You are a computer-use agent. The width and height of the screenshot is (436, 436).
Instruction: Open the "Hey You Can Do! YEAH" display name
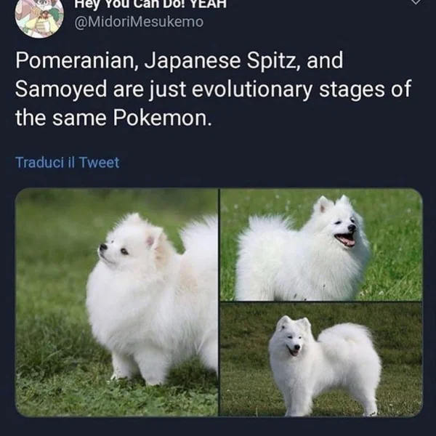(x=150, y=4)
